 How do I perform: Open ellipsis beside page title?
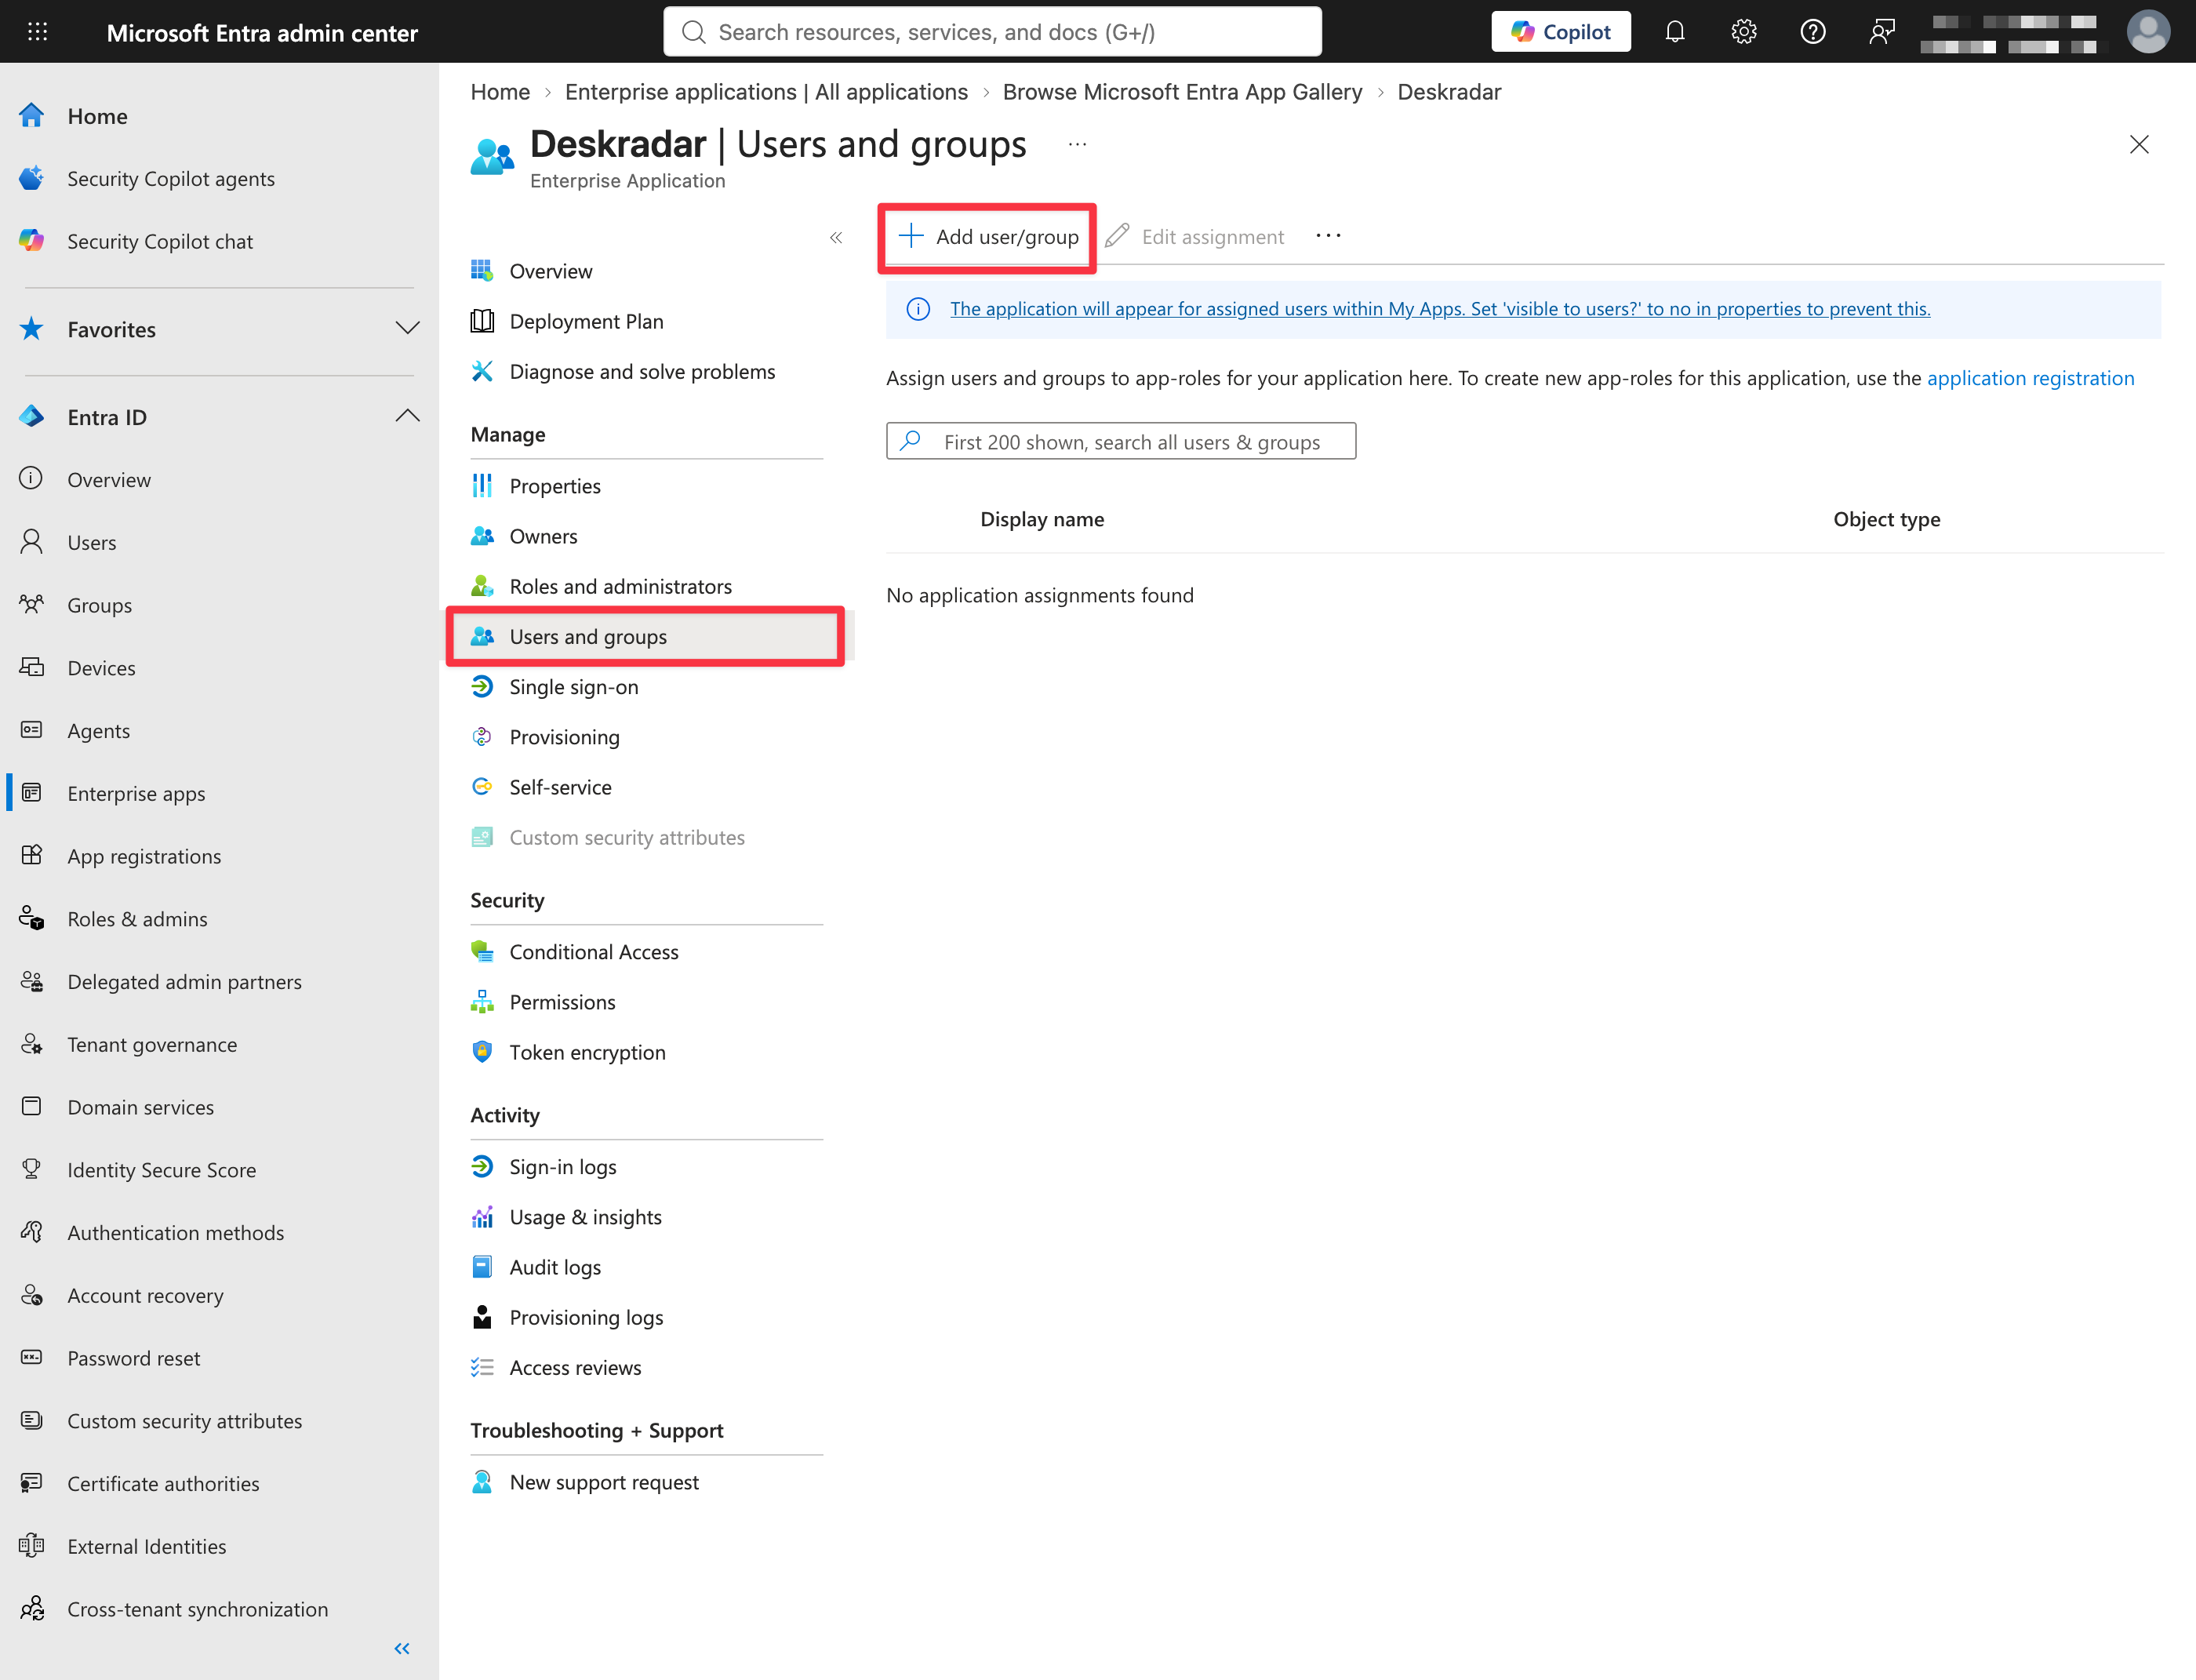1077,144
